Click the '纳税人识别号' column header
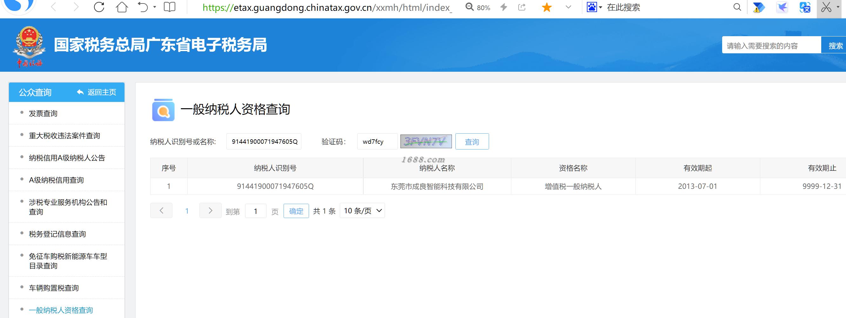Viewport: 846px width, 318px height. 275,168
